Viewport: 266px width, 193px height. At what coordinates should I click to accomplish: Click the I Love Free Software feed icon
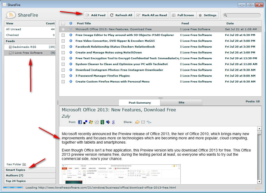pos(10,53)
